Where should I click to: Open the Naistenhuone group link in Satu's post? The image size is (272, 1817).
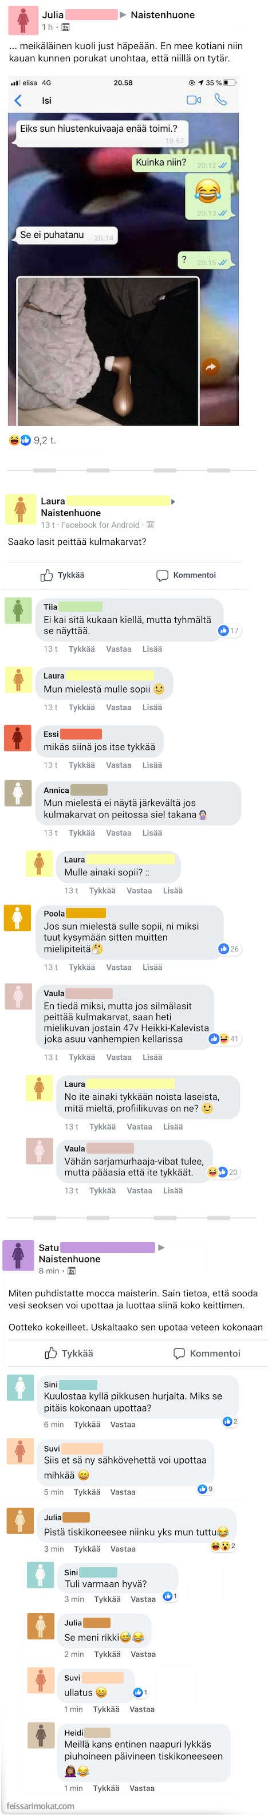[x=69, y=1258]
